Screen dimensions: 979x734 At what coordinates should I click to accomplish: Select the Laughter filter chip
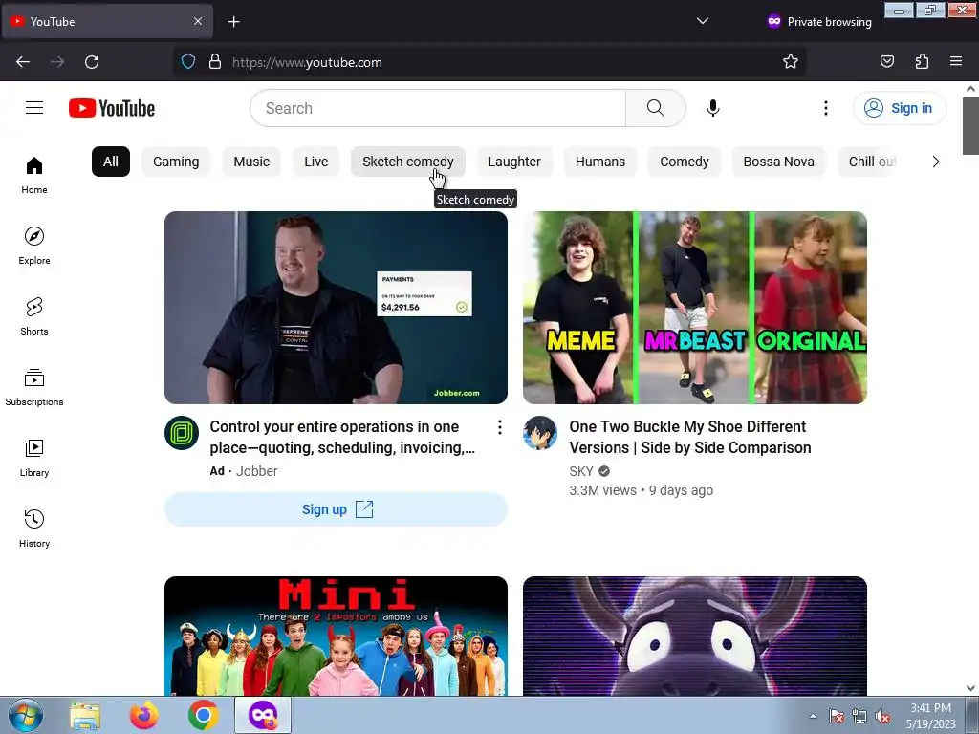click(514, 162)
